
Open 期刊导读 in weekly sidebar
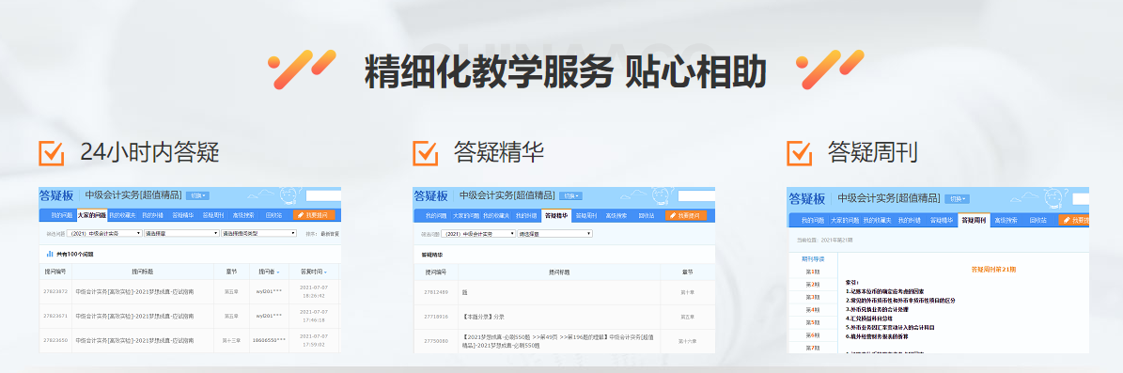(x=812, y=258)
